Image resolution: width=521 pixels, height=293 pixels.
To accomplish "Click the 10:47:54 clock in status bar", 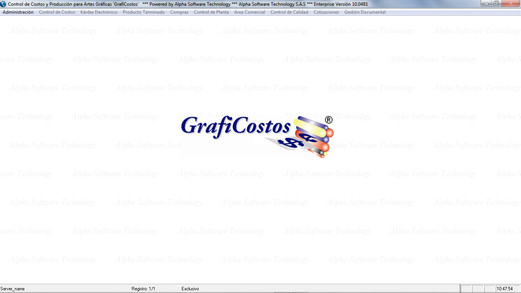I will 504,289.
